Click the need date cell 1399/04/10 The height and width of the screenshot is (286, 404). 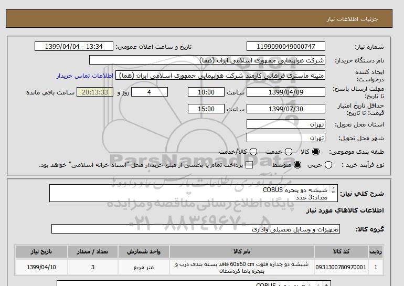click(41, 267)
